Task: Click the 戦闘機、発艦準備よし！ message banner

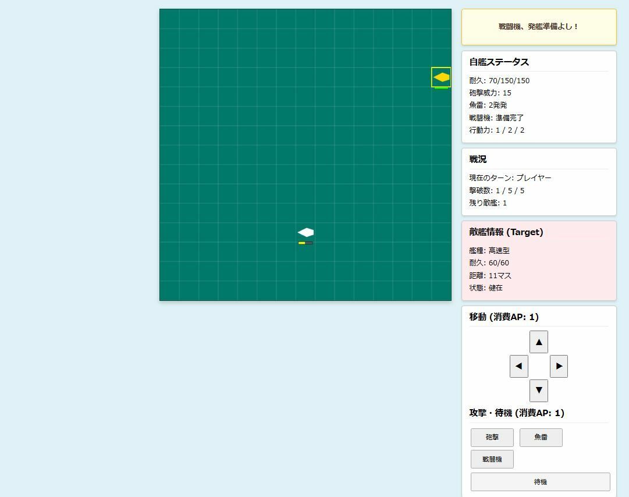Action: pos(538,27)
